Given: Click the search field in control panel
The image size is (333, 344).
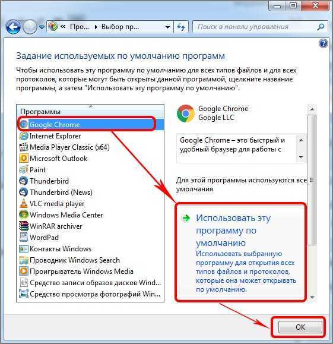Looking at the screenshot, I should (x=255, y=27).
